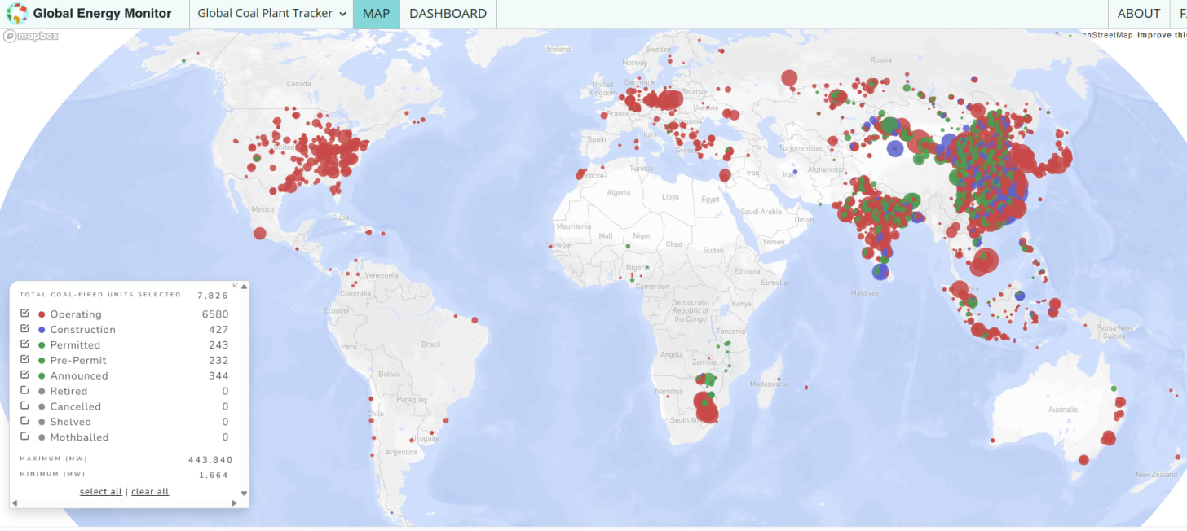Image resolution: width=1187 pixels, height=531 pixels.
Task: Enable the Retired status checkbox
Action: point(24,391)
